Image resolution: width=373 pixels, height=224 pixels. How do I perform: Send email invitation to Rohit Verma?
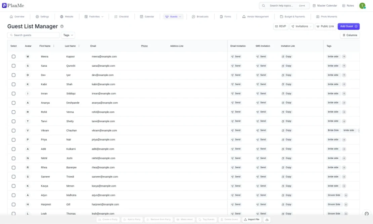[236, 112]
